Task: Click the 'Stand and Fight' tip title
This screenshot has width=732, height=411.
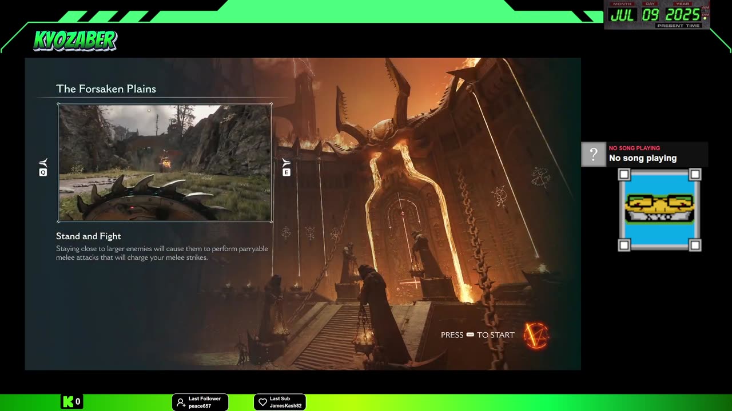Action: coord(89,236)
